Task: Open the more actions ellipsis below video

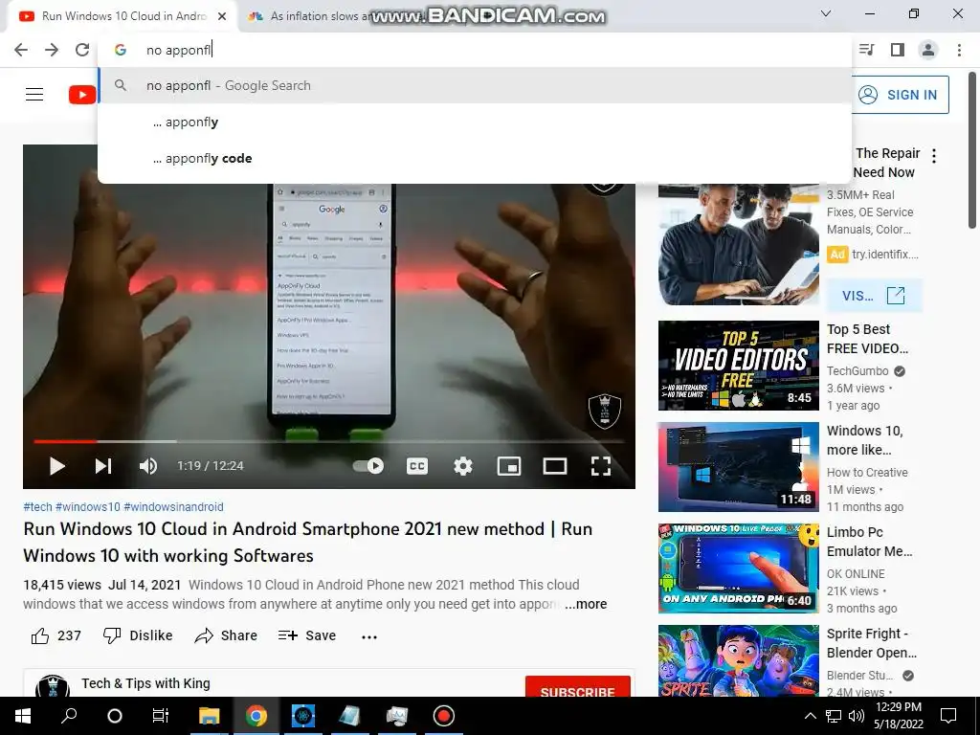Action: (369, 636)
